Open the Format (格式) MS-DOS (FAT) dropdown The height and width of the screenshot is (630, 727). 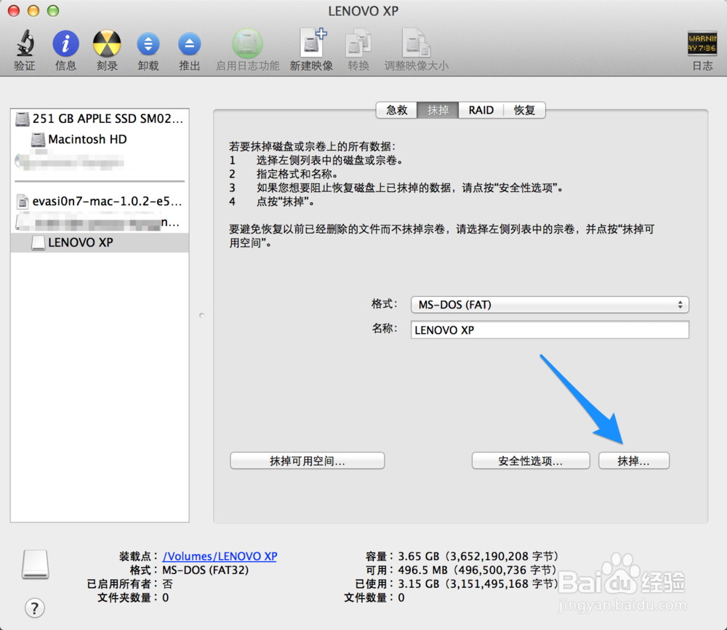click(x=550, y=305)
